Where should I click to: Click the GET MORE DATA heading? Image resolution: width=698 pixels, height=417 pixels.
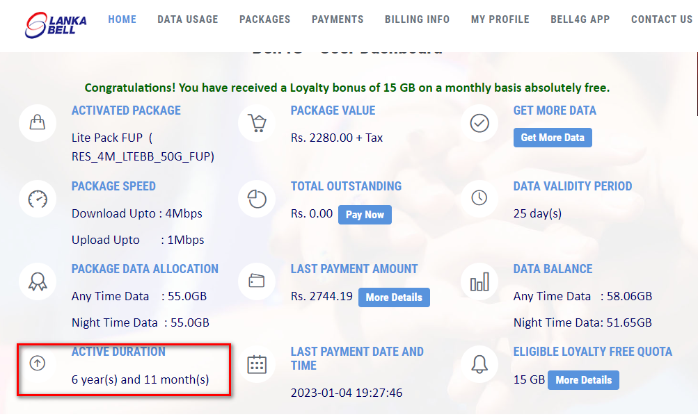[x=555, y=111]
